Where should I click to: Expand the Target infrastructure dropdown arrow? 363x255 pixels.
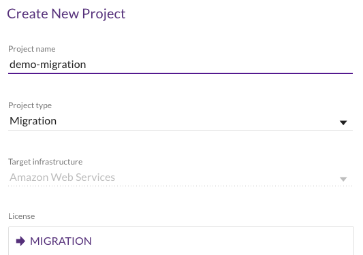click(343, 179)
